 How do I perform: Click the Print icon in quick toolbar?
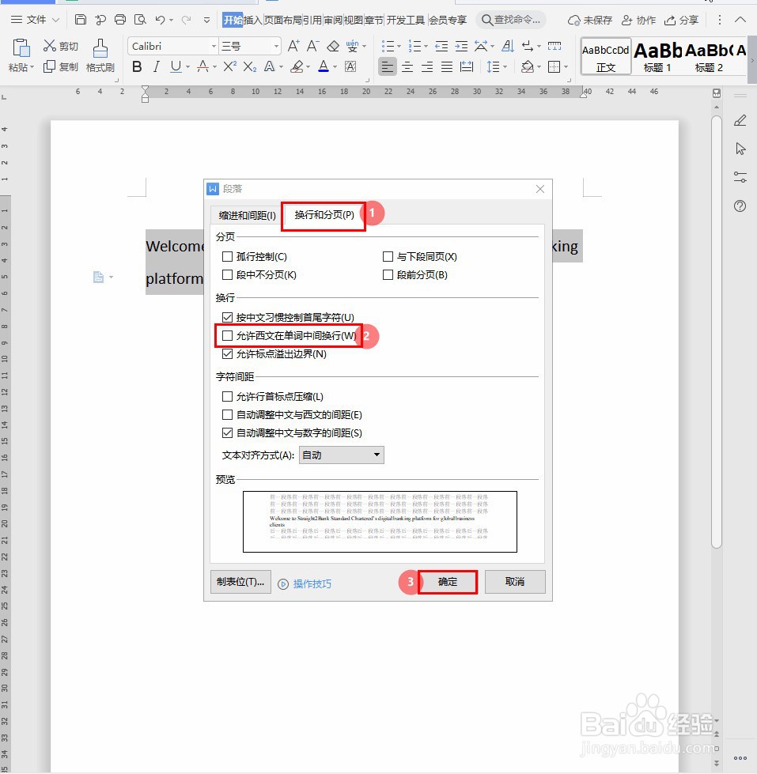pyautogui.click(x=120, y=20)
